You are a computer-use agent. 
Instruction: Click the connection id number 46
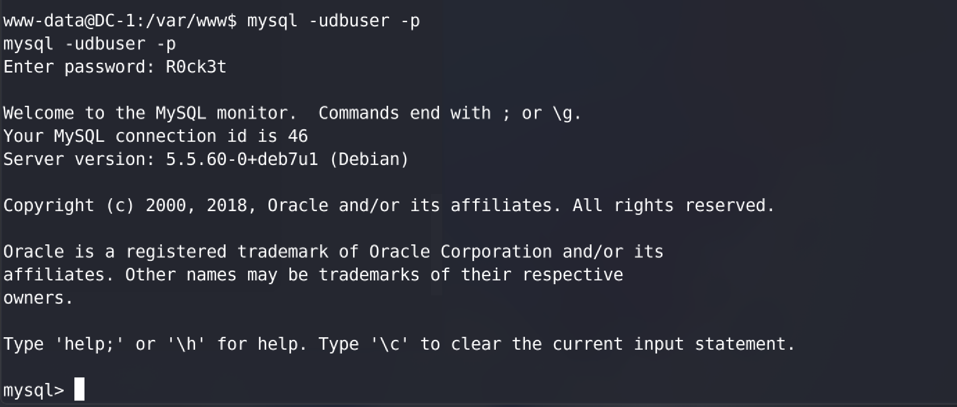pos(298,136)
